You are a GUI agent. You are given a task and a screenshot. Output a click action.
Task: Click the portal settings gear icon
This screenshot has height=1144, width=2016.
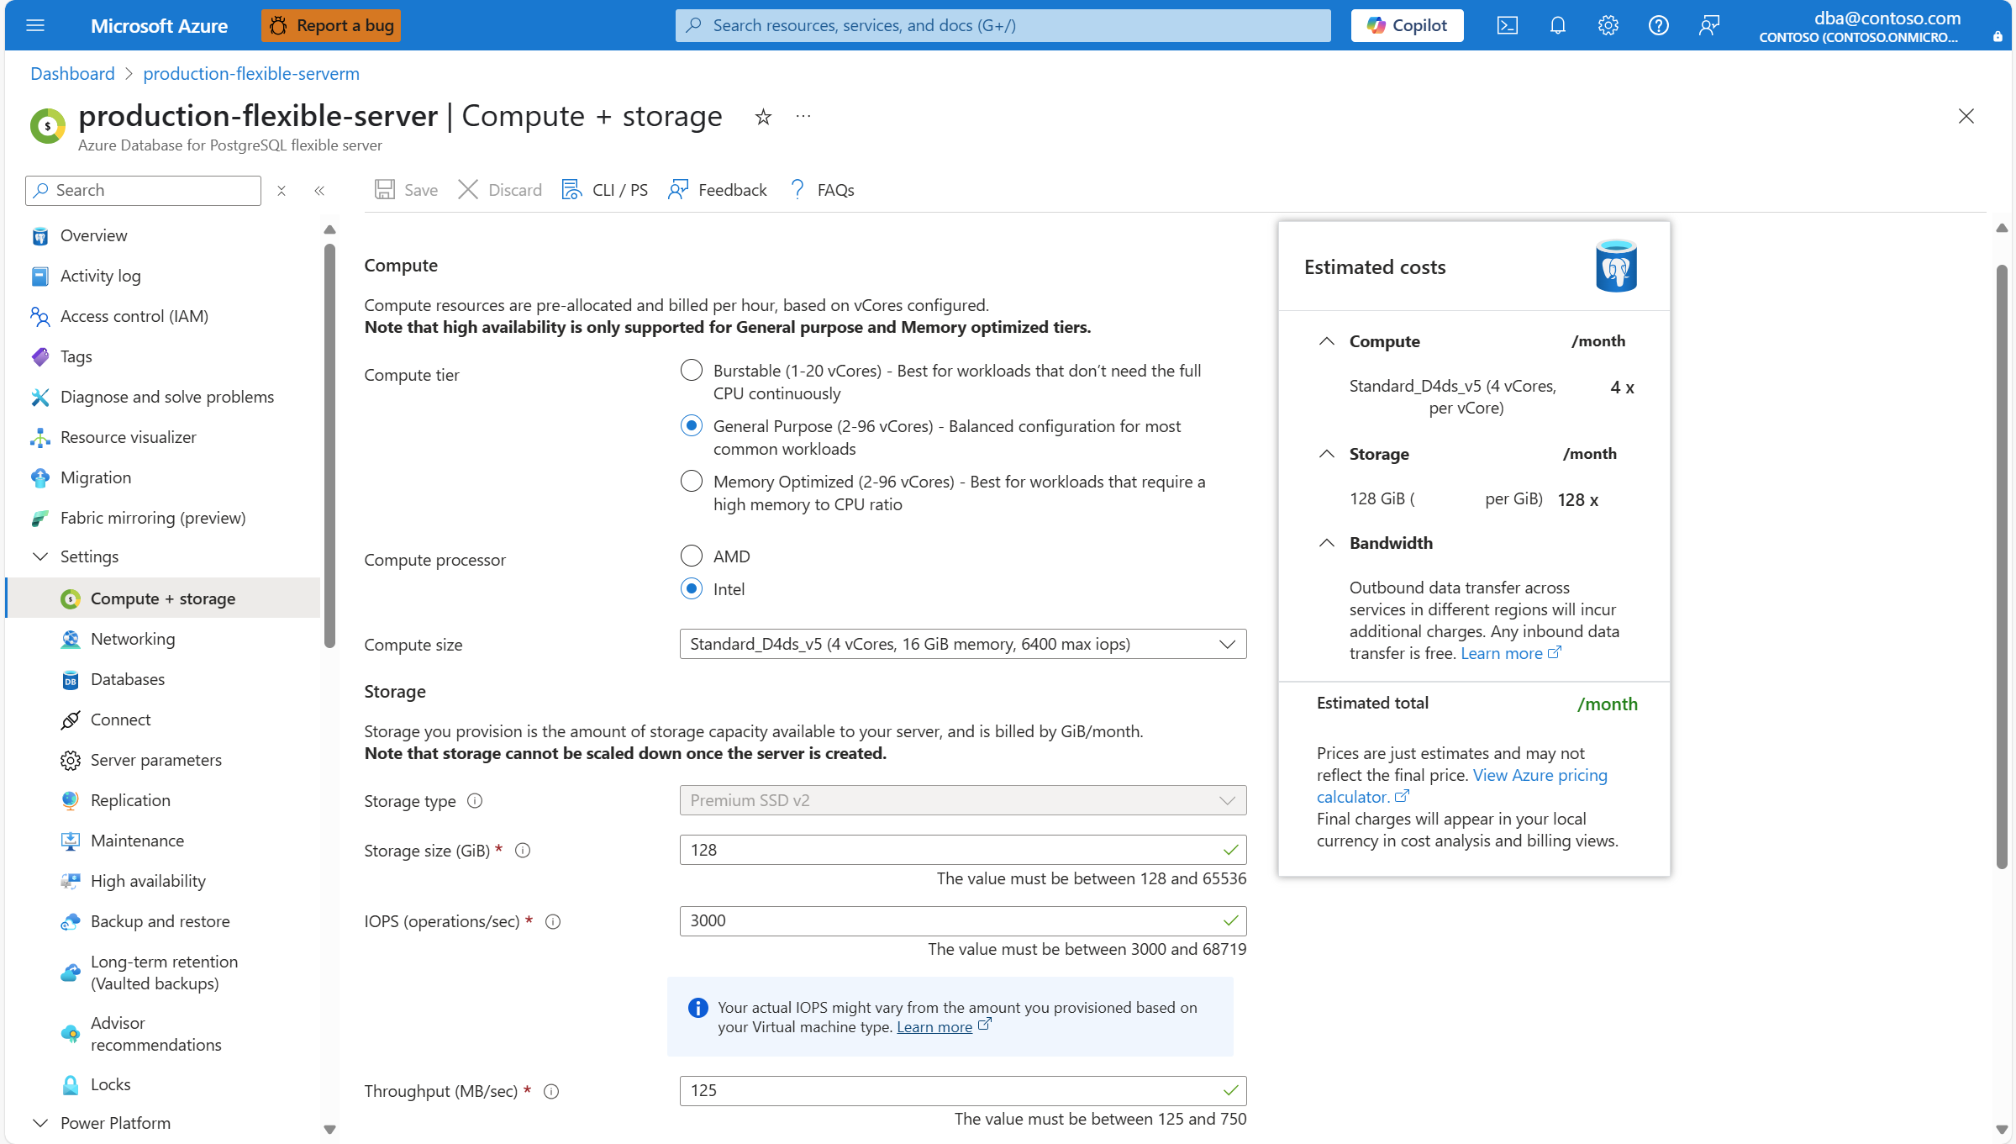pyautogui.click(x=1608, y=25)
